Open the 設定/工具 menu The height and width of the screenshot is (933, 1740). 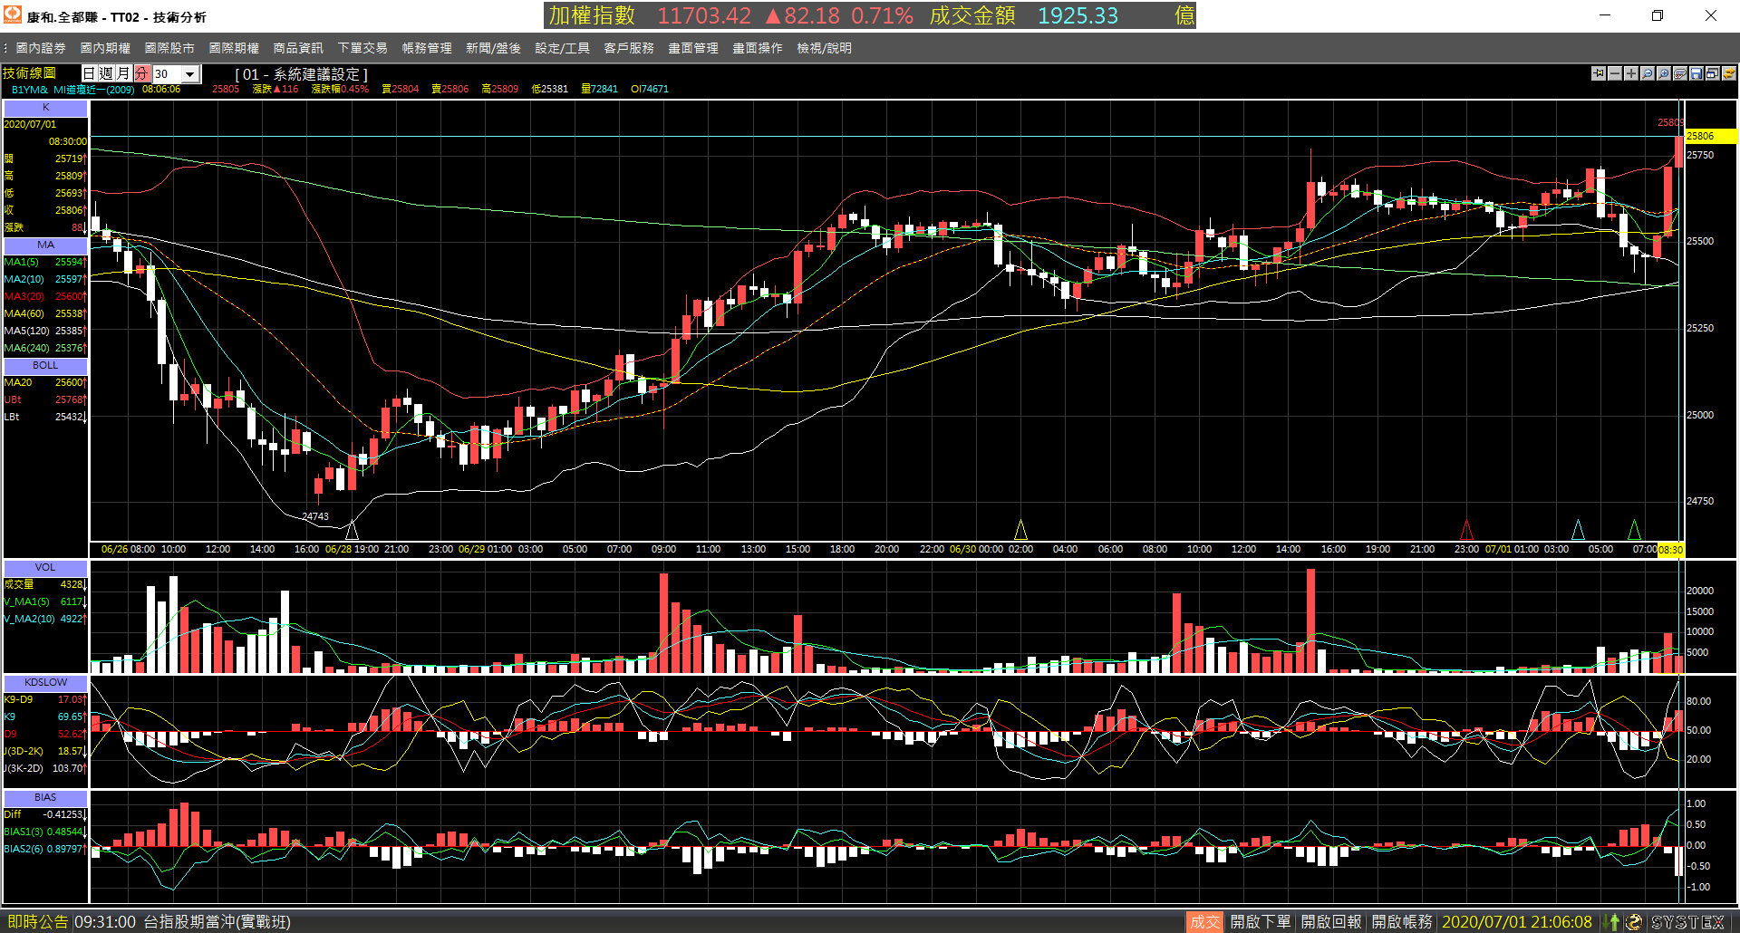click(562, 48)
